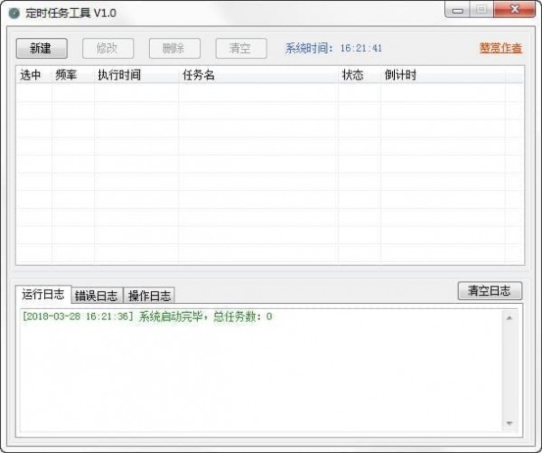Click the 频率 column header
This screenshot has height=453, width=542.
pyautogui.click(x=73, y=75)
